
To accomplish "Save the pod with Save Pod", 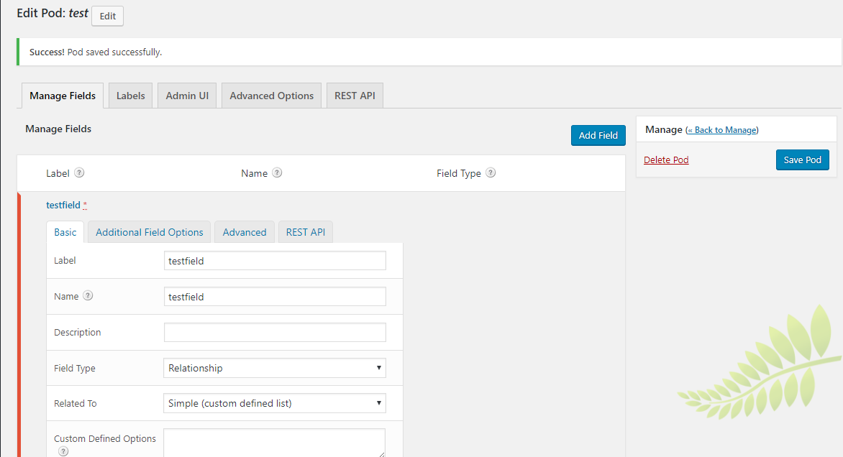I will pyautogui.click(x=802, y=160).
